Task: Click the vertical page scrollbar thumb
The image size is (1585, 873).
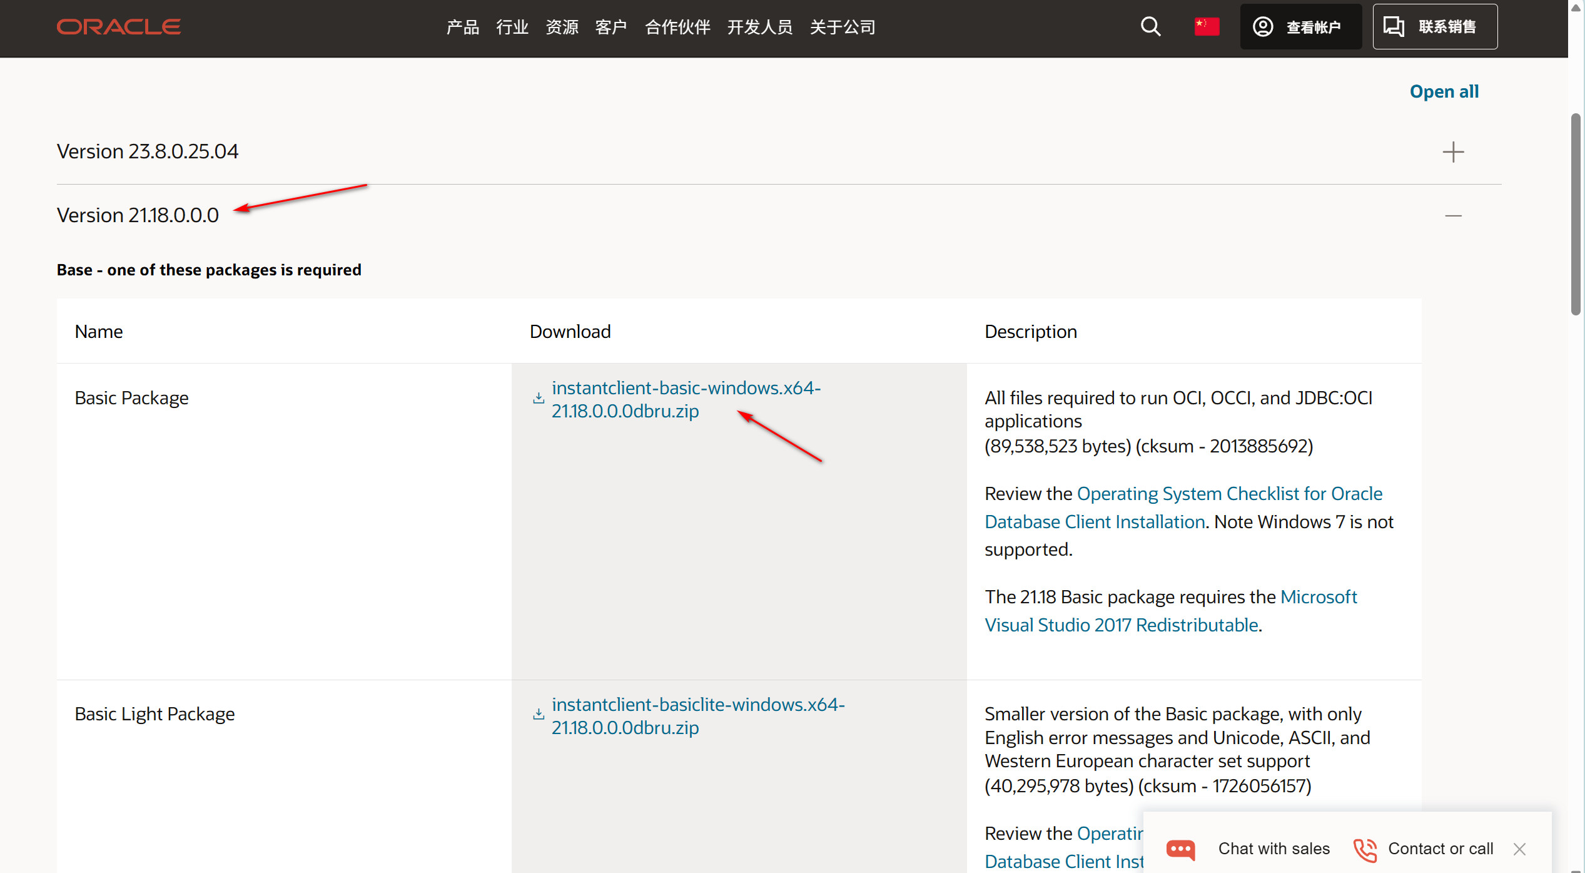Action: pyautogui.click(x=1576, y=213)
